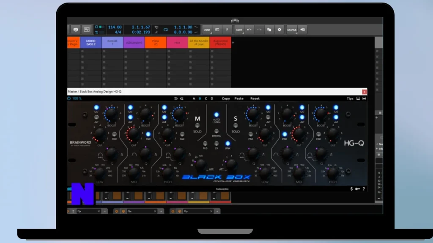
Task: Toggle PAR on the M-channel mid band
Action: [x=148, y=134]
